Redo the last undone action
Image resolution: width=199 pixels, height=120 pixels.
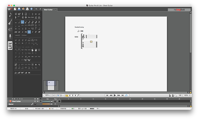40,9
